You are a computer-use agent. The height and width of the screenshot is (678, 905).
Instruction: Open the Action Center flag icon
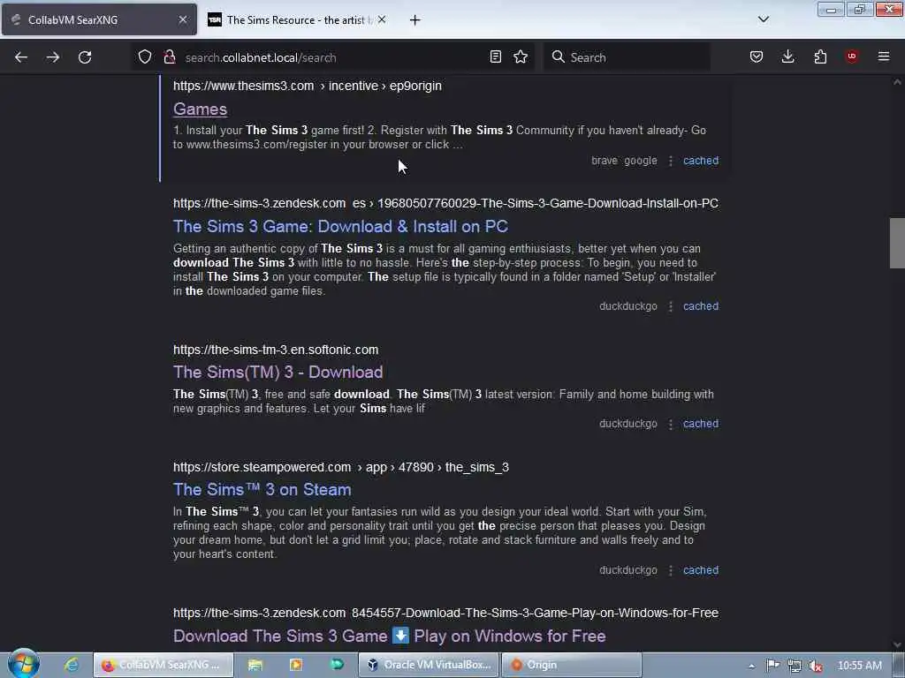[x=772, y=666]
